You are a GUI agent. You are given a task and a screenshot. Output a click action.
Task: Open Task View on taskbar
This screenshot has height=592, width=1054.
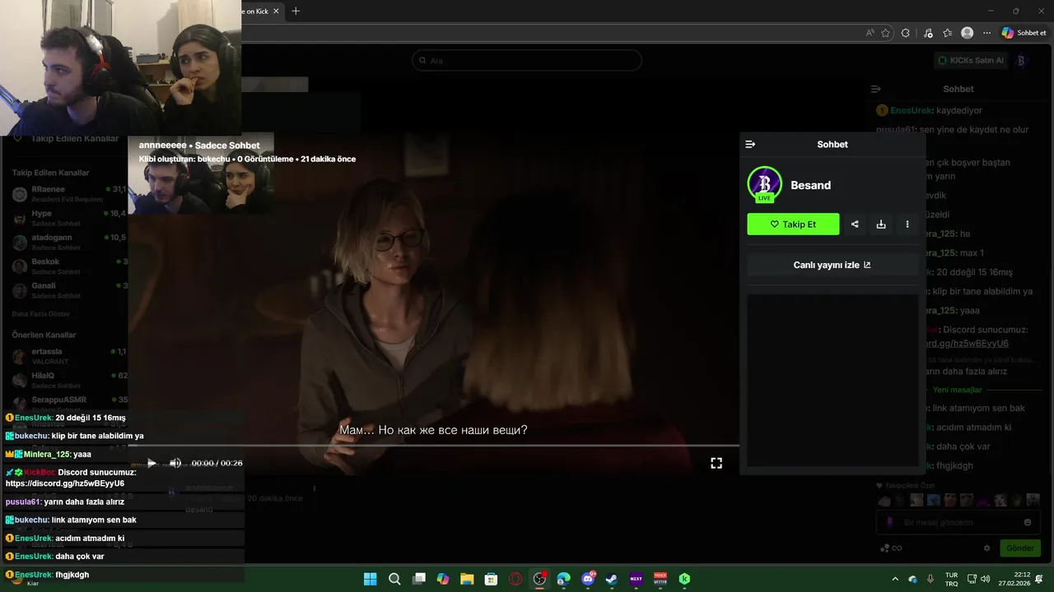[419, 579]
